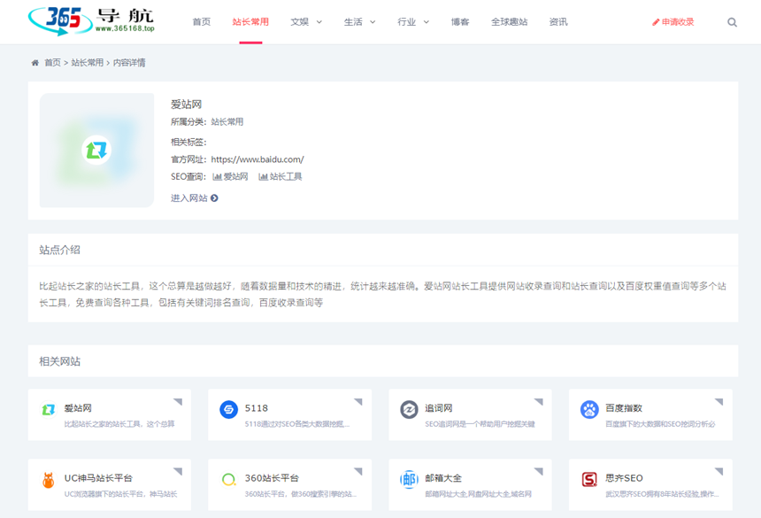This screenshot has width=761, height=518.
Task: Click the bar chart icon beside 站长工具
Action: [x=263, y=177]
